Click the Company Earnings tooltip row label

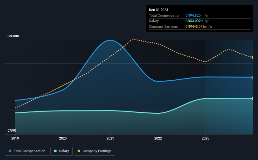tap(163, 26)
